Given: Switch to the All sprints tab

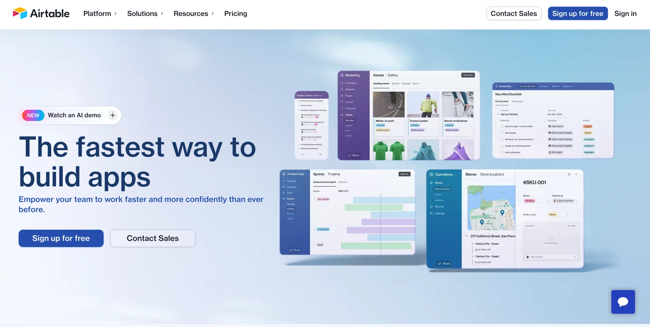Looking at the screenshot, I should [343, 182].
